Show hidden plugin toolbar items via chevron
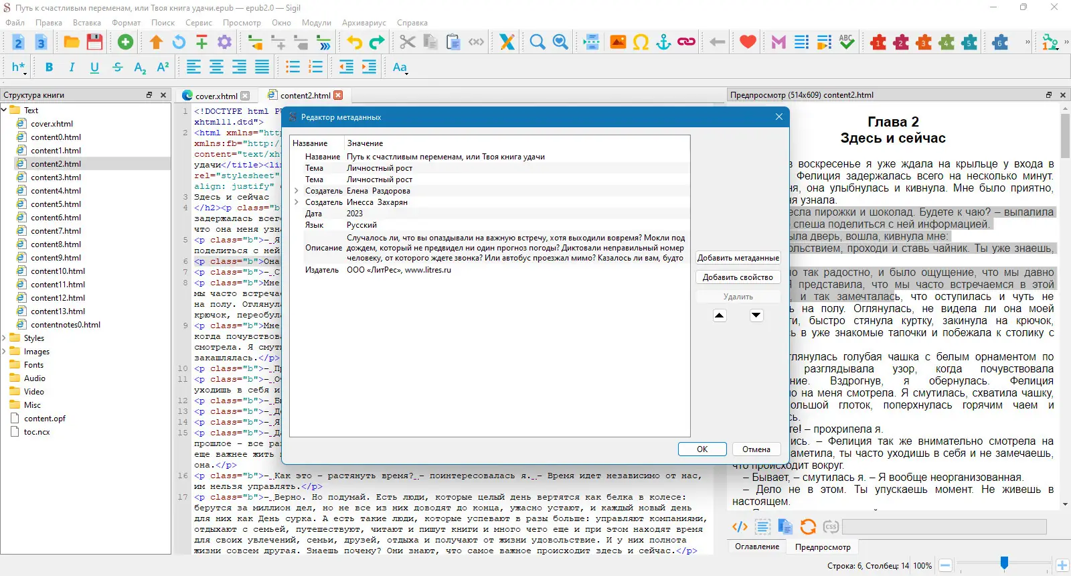1071x576 pixels. tap(1027, 42)
